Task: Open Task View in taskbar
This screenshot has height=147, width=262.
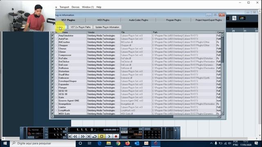Action: click(x=90, y=143)
